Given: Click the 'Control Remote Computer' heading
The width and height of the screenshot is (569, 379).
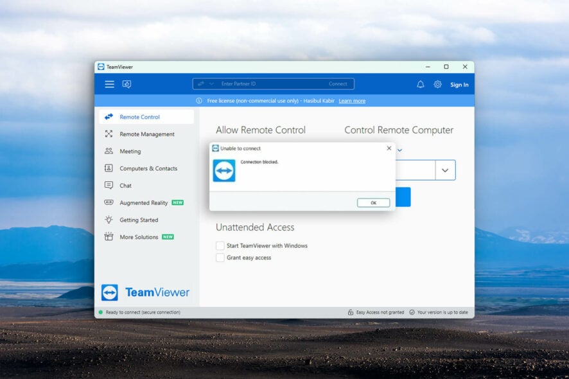Looking at the screenshot, I should tap(399, 130).
